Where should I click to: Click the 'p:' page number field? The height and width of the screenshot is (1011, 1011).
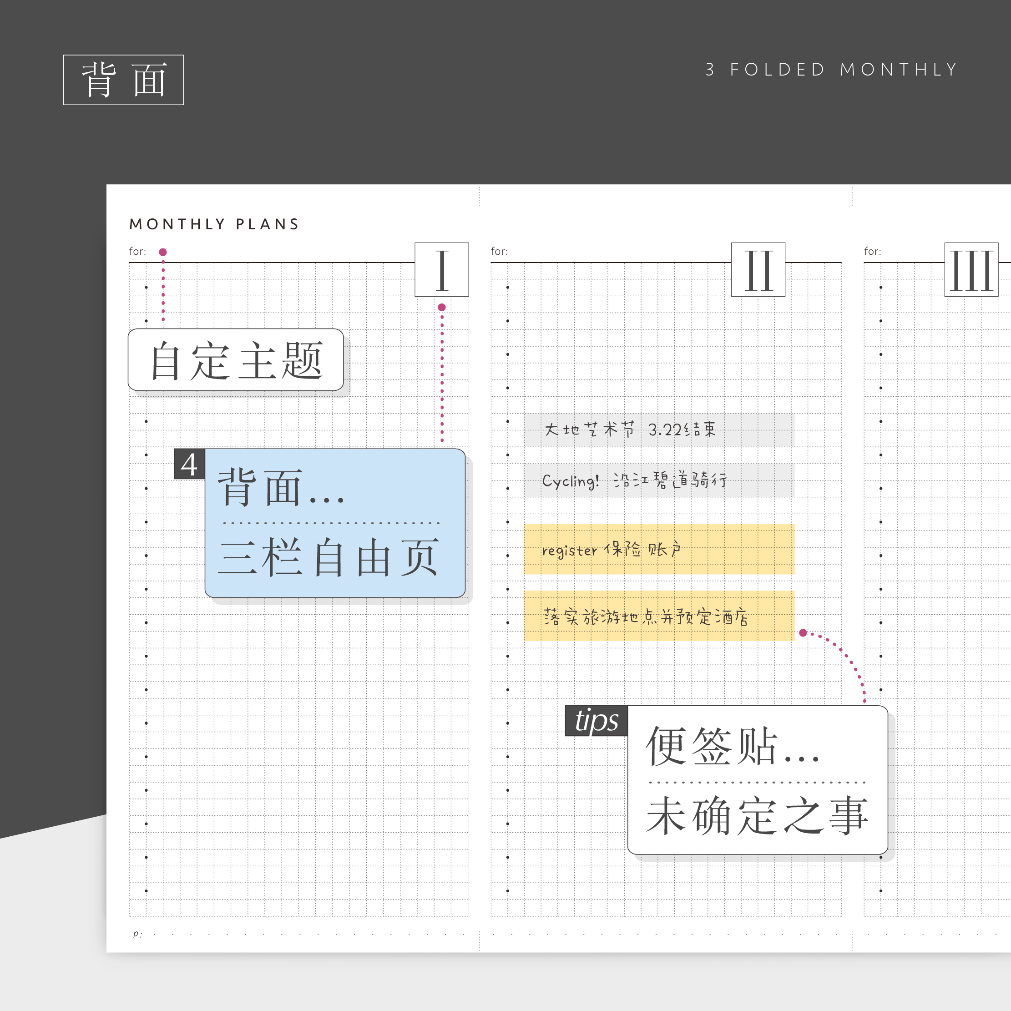pyautogui.click(x=137, y=934)
